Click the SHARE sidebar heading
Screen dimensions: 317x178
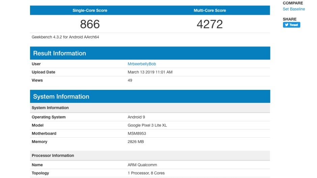[289, 19]
